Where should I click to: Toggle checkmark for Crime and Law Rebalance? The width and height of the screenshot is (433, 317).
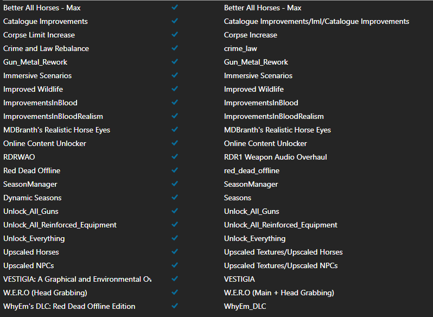[x=175, y=48]
